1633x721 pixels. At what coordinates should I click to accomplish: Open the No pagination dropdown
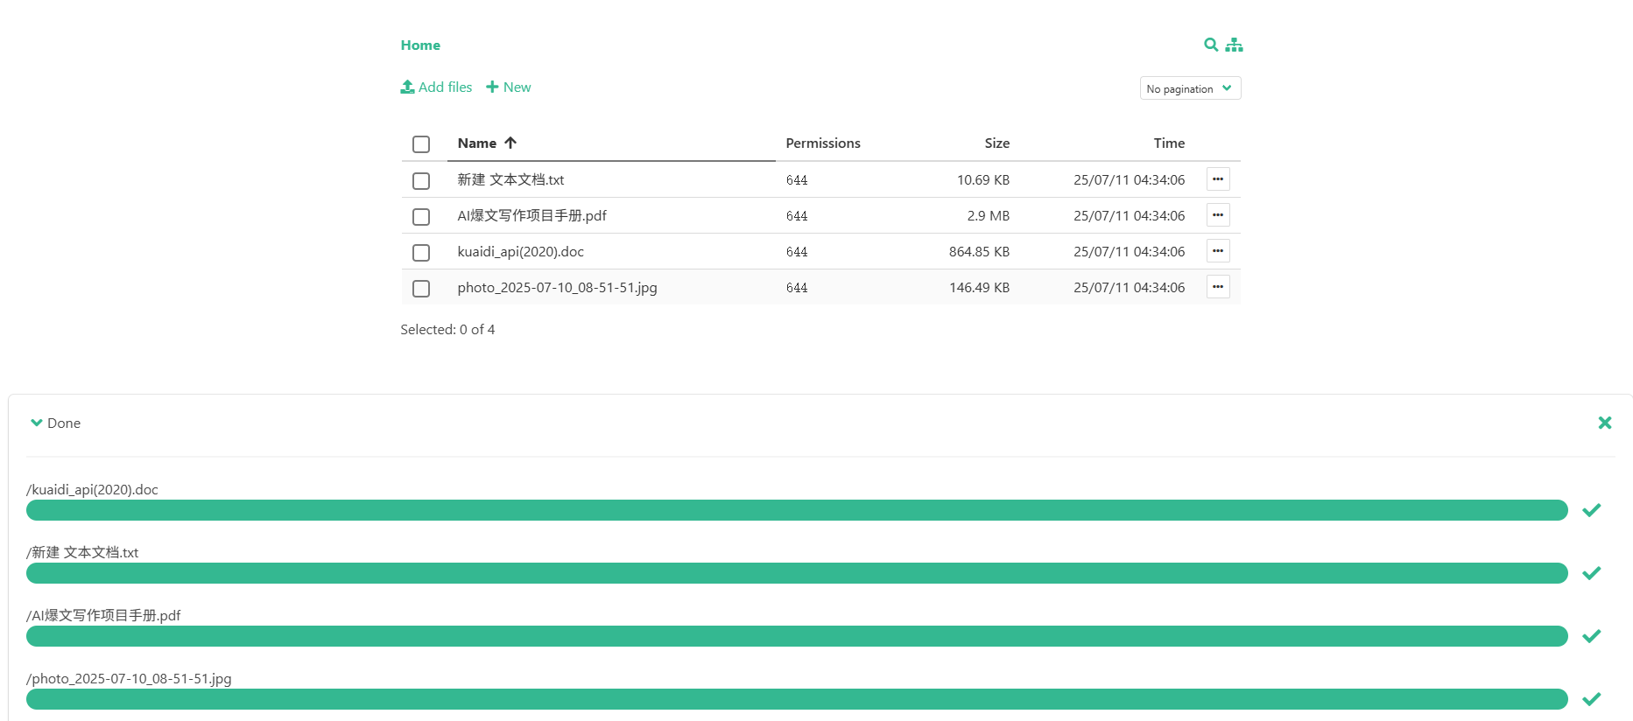(x=1190, y=88)
